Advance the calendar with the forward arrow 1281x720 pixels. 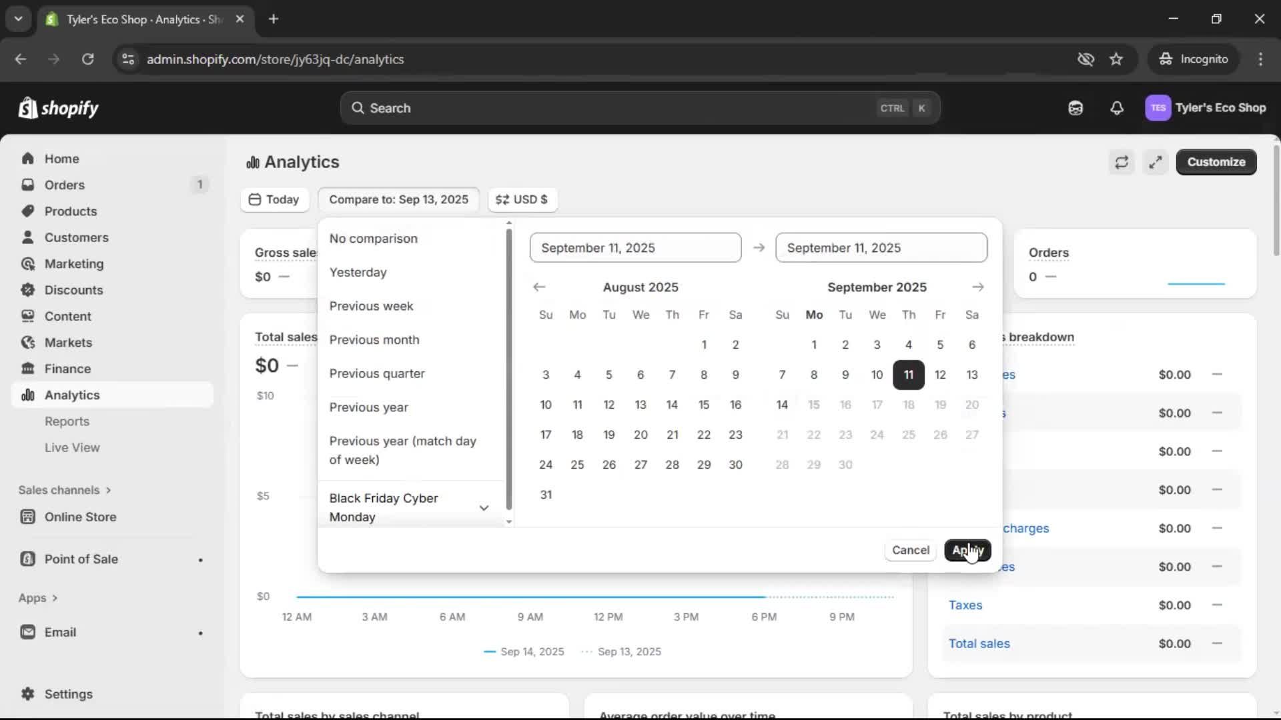tap(978, 287)
